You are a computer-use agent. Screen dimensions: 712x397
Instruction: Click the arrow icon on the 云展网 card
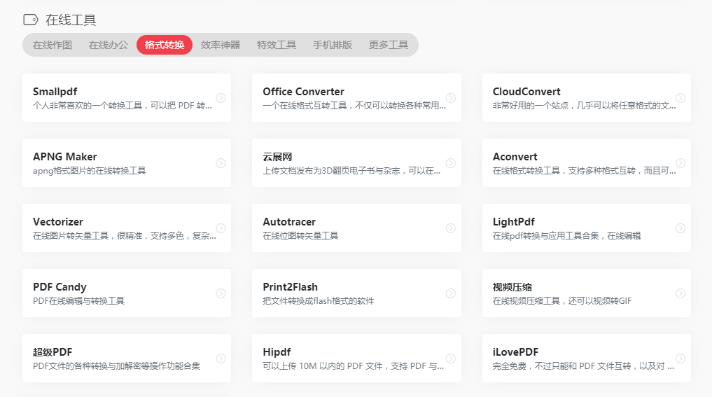[x=450, y=162]
